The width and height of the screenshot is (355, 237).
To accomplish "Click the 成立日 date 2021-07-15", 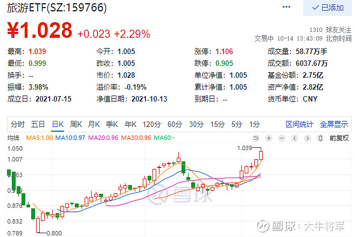I will 53,99.
